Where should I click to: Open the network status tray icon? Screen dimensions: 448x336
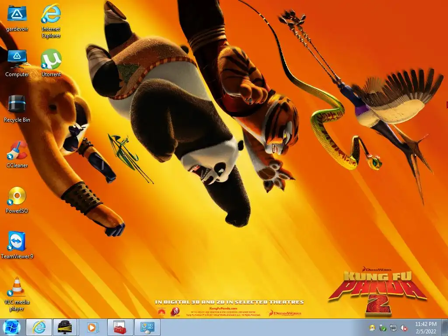(393, 328)
